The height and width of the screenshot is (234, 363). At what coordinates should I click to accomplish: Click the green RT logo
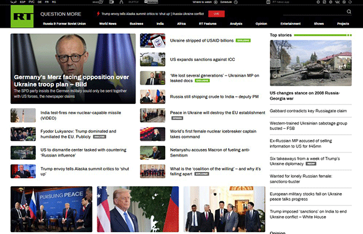[22, 16]
